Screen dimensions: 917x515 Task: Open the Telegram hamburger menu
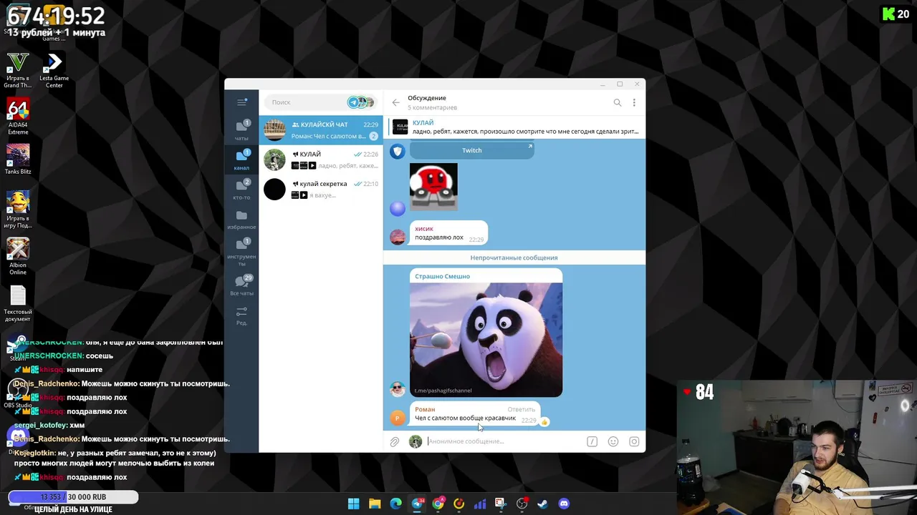pyautogui.click(x=241, y=102)
